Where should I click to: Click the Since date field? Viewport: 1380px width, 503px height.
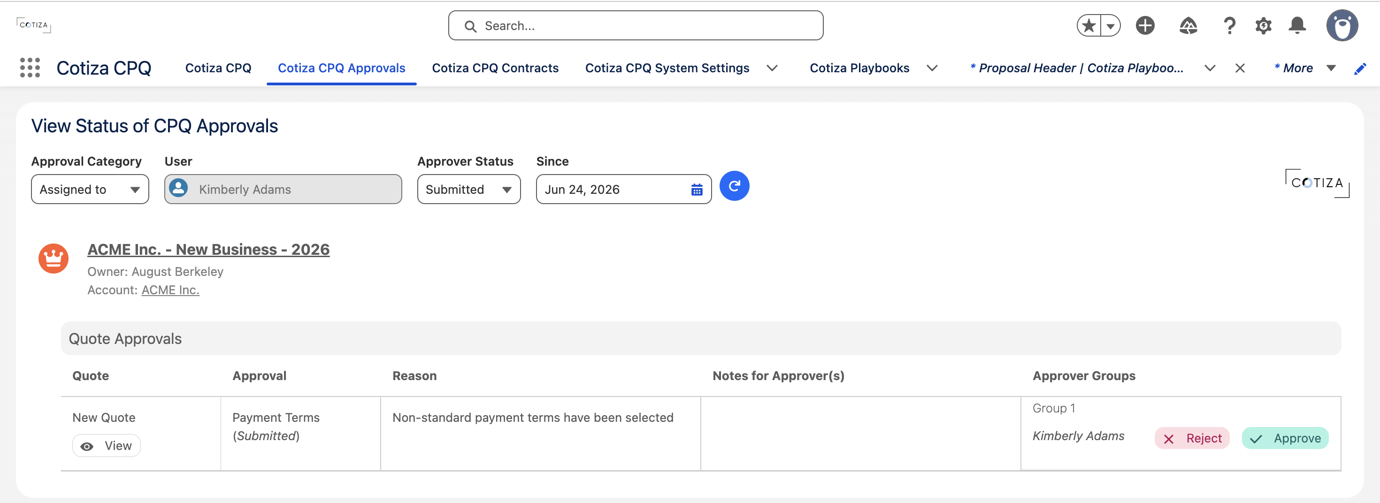pos(623,189)
